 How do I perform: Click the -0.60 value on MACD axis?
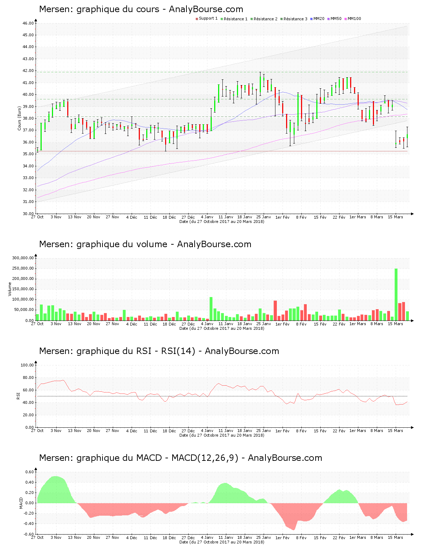click(x=29, y=534)
